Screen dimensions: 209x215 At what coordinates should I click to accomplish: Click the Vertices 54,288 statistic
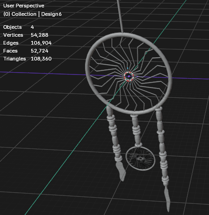click(x=26, y=35)
